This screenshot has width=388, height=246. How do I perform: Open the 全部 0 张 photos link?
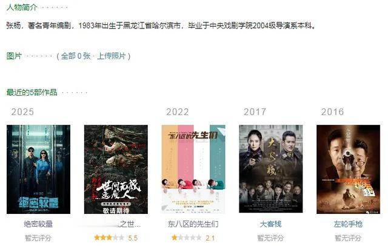tap(76, 56)
